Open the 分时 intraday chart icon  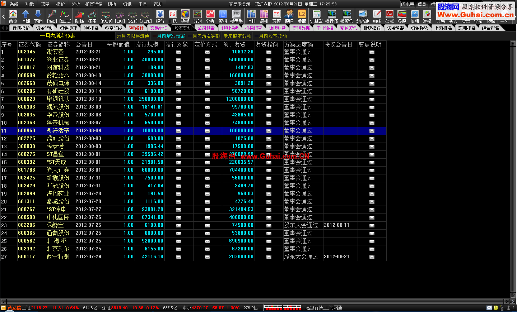point(198,16)
